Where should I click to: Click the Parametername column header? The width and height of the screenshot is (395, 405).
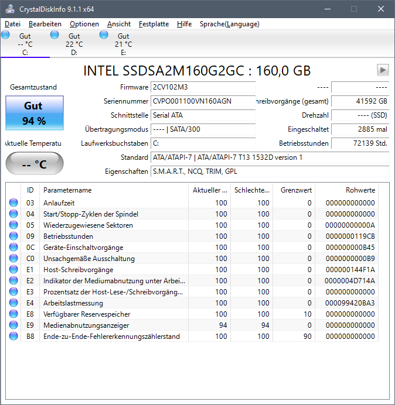coord(114,190)
